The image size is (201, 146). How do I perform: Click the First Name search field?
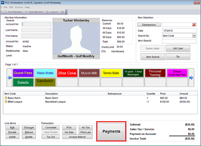pos(36,36)
